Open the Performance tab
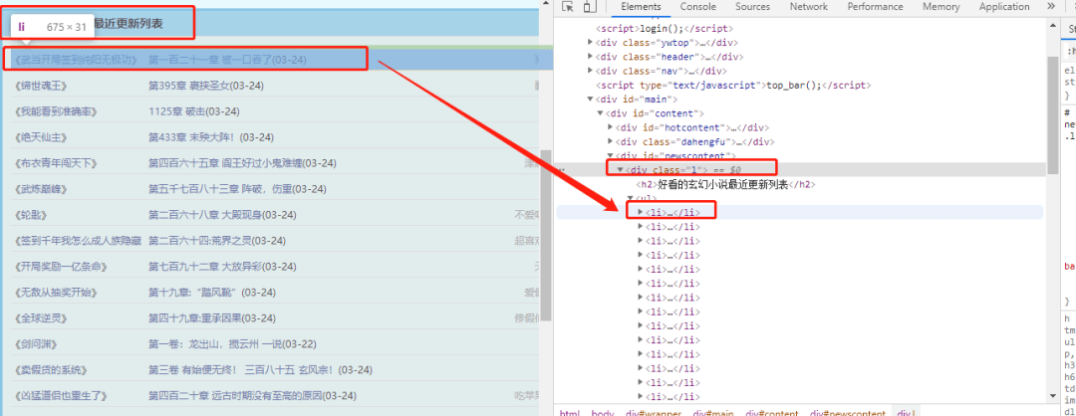 pyautogui.click(x=875, y=7)
